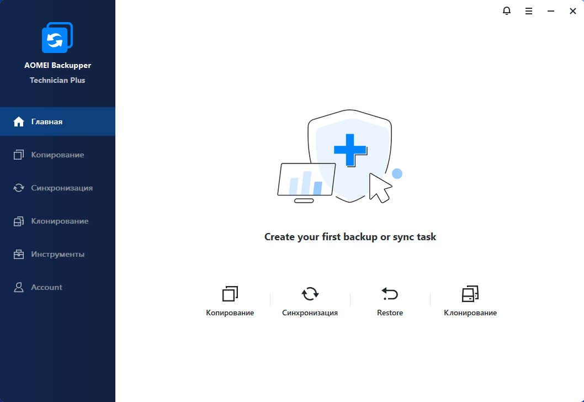Select the sync arrows icon in the sidebar
Screen dimensions: 584x402
[x=19, y=188]
